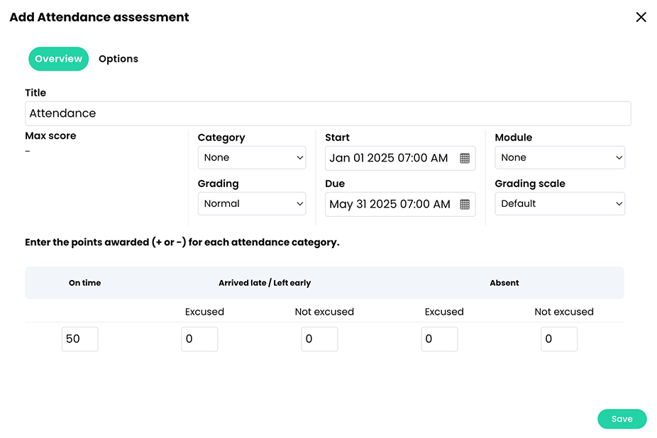The height and width of the screenshot is (438, 657).
Task: Open the Grading dropdown set to Normal
Action: click(x=252, y=204)
